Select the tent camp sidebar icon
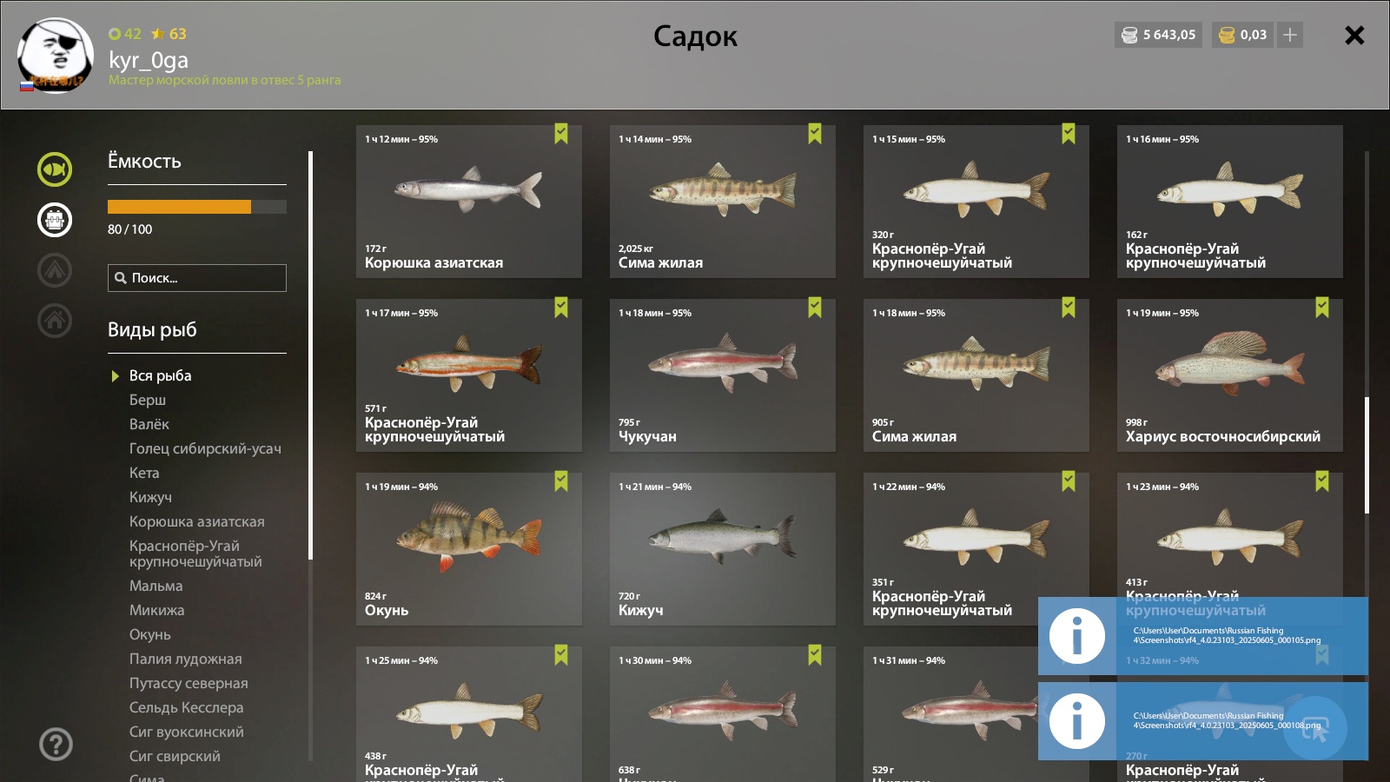The width and height of the screenshot is (1390, 782). tap(55, 270)
